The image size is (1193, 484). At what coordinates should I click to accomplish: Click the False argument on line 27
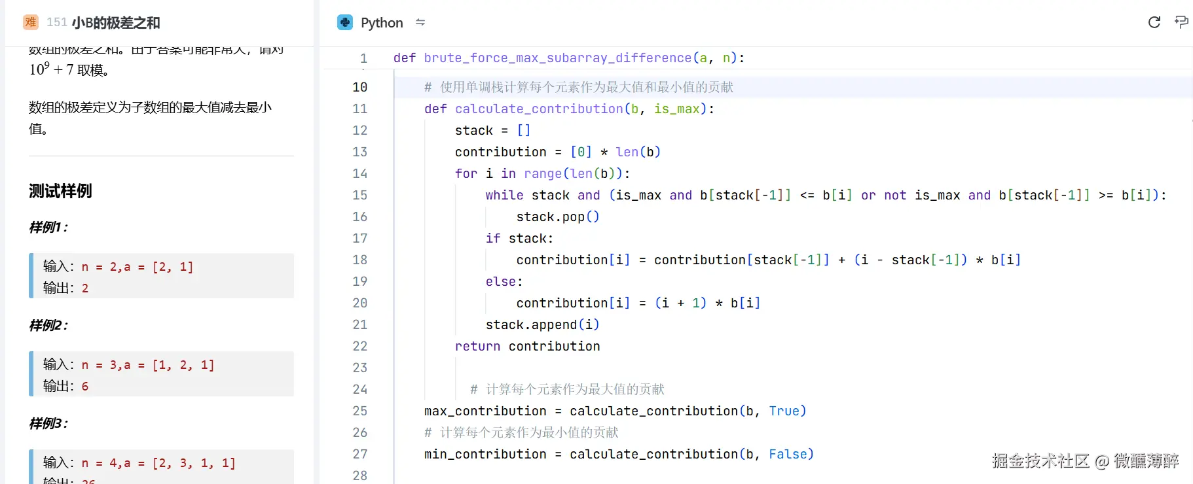pyautogui.click(x=788, y=454)
